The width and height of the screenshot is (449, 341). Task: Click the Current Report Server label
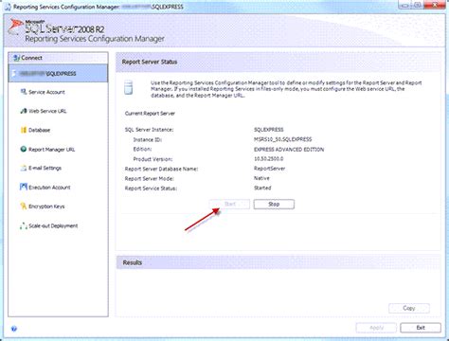(x=150, y=114)
